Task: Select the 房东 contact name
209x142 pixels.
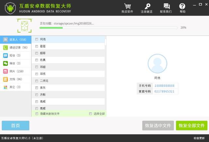Action: [43, 88]
